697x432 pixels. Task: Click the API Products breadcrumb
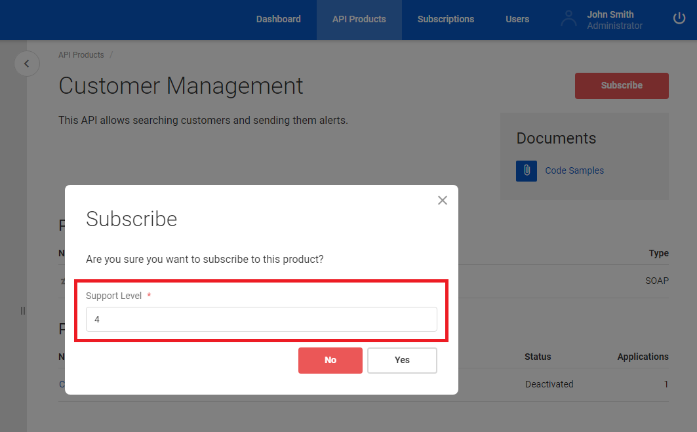[x=81, y=55]
